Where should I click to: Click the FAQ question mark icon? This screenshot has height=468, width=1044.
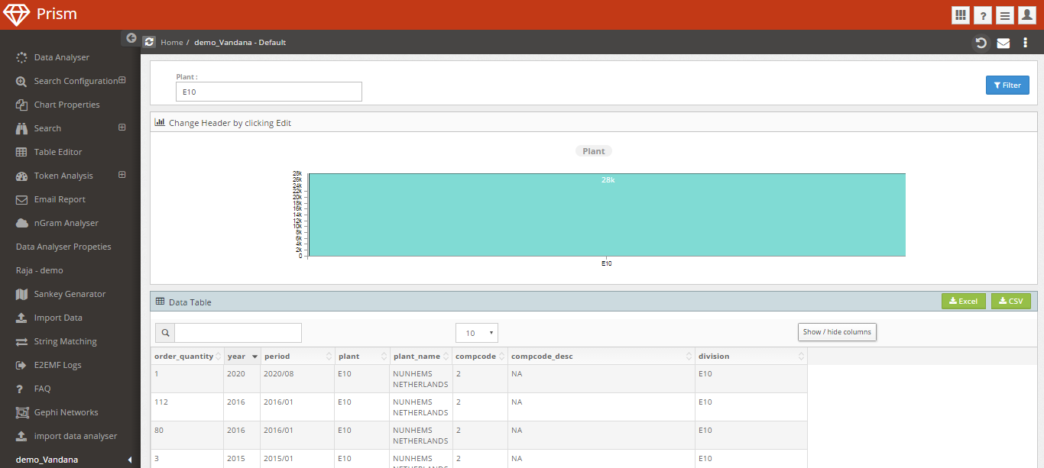pos(21,389)
